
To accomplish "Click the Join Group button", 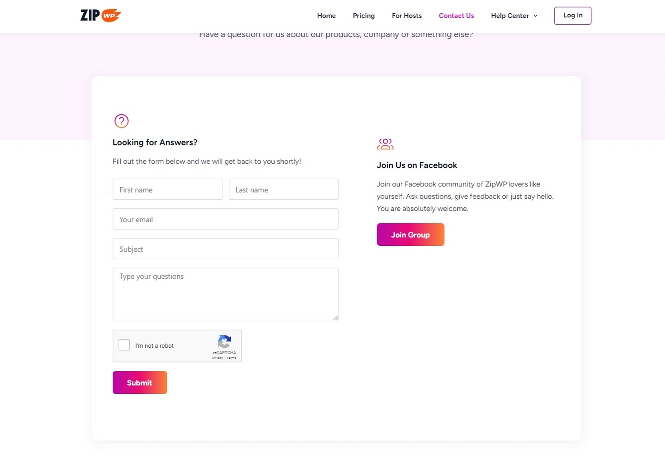I will (410, 234).
